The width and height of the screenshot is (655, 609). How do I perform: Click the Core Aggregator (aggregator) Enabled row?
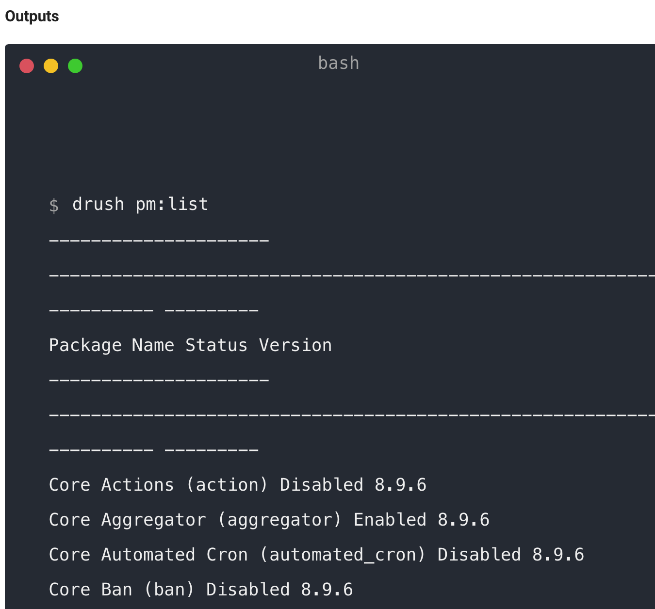pyautogui.click(x=269, y=520)
